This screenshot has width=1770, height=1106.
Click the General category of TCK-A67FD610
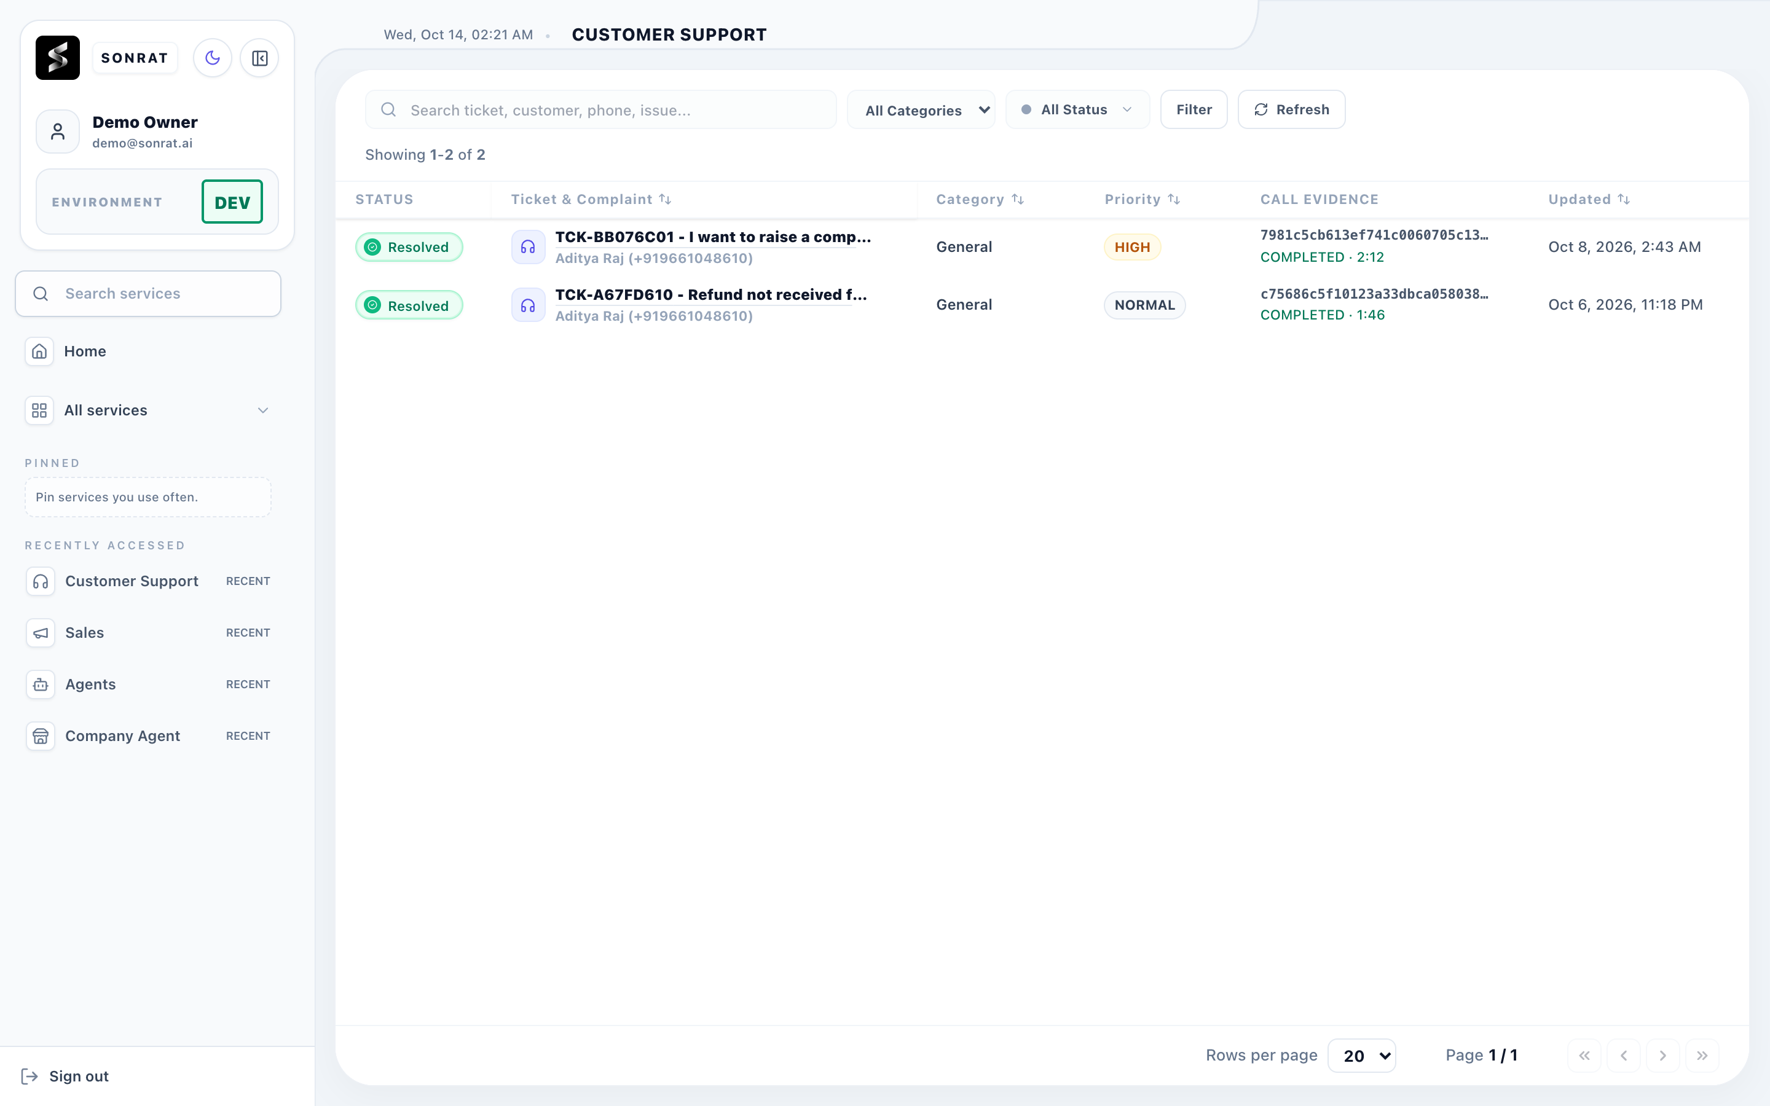tap(964, 305)
